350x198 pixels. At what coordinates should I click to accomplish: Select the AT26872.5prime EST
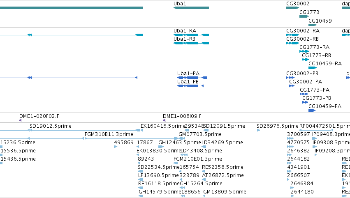(x=223, y=175)
